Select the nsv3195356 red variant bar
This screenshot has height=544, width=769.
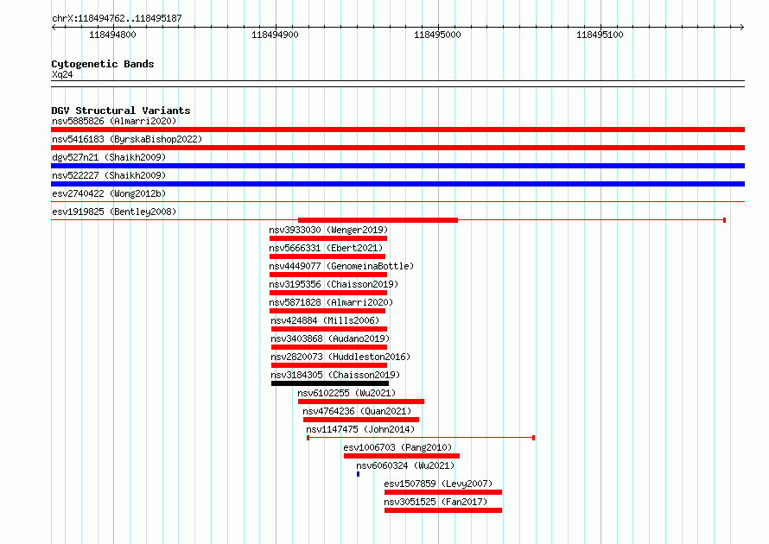point(328,293)
